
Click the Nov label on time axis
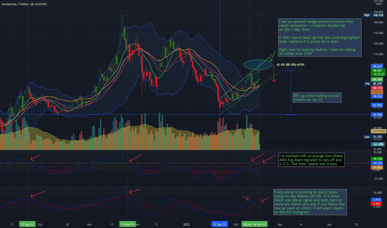[90, 225]
